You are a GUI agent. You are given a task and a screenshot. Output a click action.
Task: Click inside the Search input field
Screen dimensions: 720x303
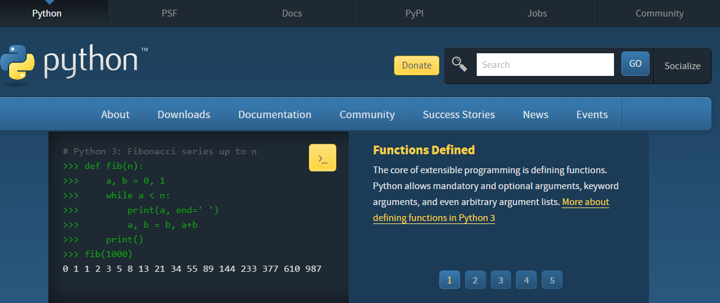point(544,64)
